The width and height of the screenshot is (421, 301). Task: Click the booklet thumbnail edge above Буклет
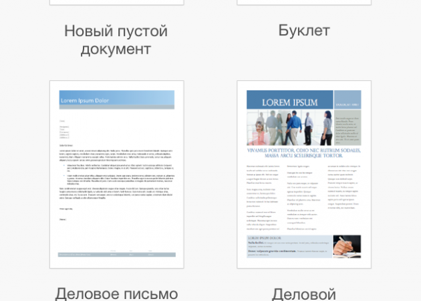coord(304,3)
